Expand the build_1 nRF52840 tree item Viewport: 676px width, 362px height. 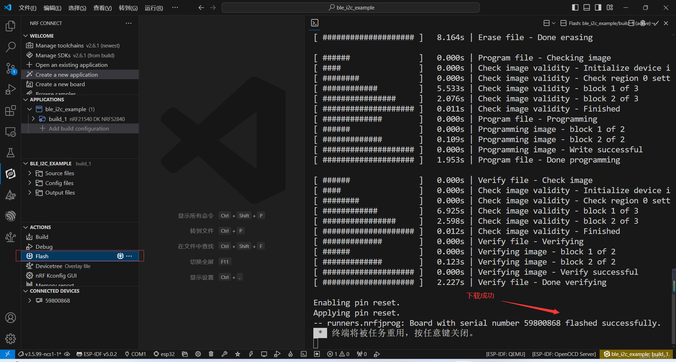[33, 119]
